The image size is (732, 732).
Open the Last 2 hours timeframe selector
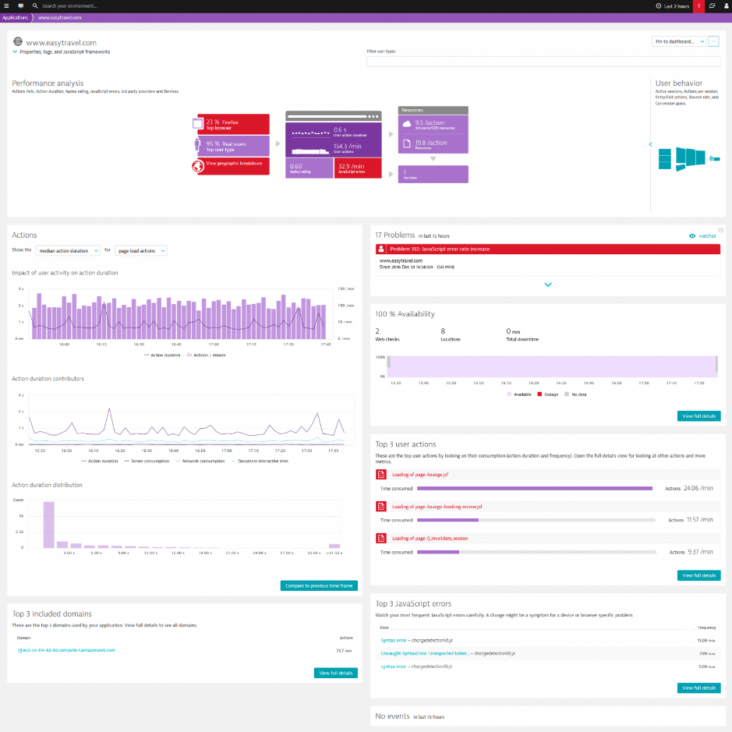tap(673, 6)
